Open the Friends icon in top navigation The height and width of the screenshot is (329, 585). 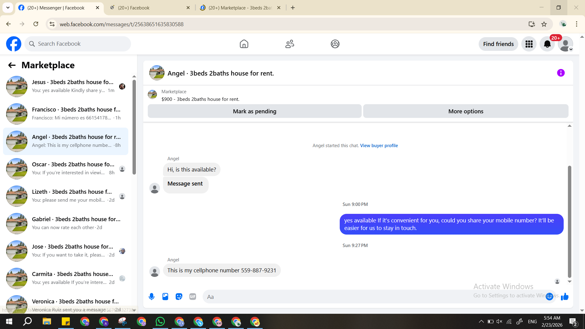289,44
